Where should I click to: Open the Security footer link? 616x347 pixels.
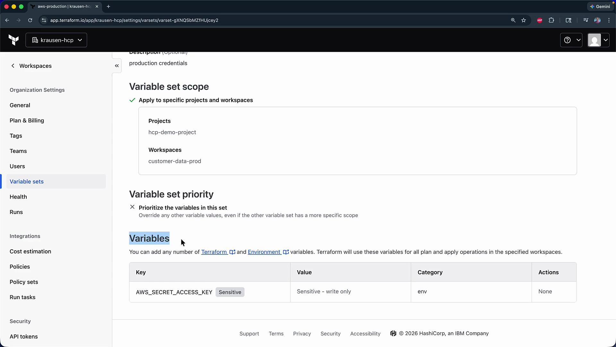pyautogui.click(x=330, y=334)
